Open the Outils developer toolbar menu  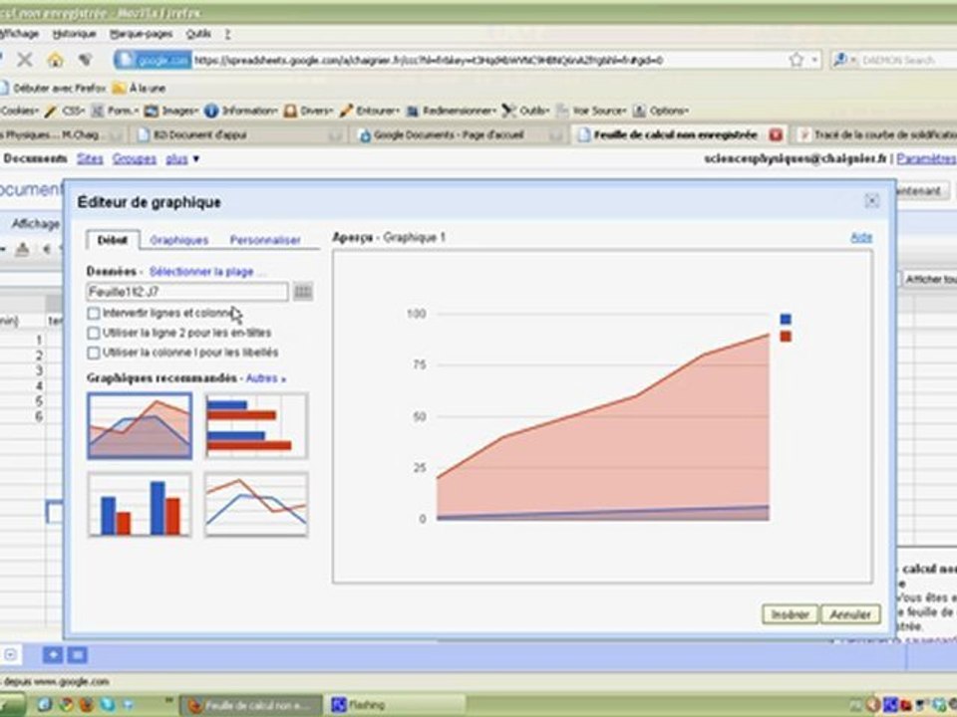pos(526,111)
